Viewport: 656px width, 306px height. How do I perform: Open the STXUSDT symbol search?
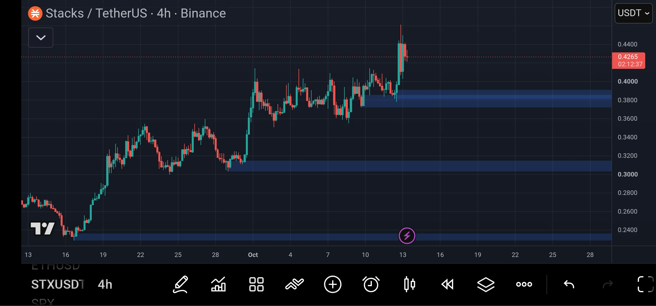click(x=58, y=284)
